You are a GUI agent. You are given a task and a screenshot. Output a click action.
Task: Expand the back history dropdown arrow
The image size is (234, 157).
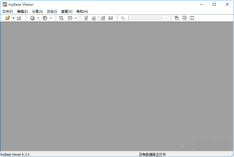pos(38,18)
